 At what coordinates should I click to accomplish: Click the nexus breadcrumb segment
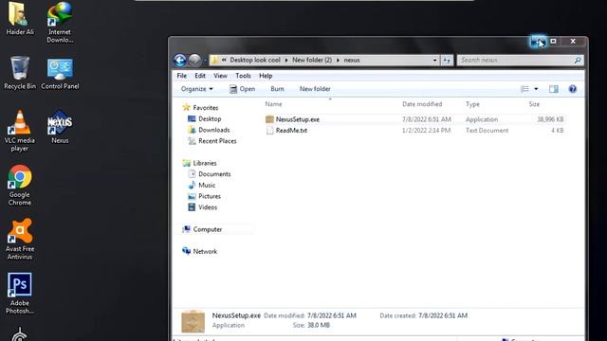pos(352,60)
